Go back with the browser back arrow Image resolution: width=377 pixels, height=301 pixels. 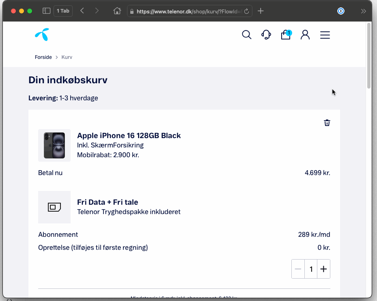click(82, 11)
